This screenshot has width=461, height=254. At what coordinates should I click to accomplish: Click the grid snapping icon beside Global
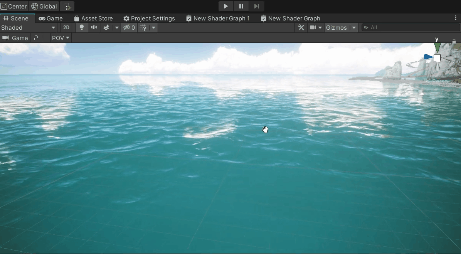67,6
